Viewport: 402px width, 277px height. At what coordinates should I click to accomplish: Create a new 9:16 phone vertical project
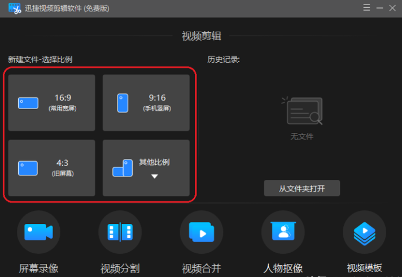(x=146, y=103)
